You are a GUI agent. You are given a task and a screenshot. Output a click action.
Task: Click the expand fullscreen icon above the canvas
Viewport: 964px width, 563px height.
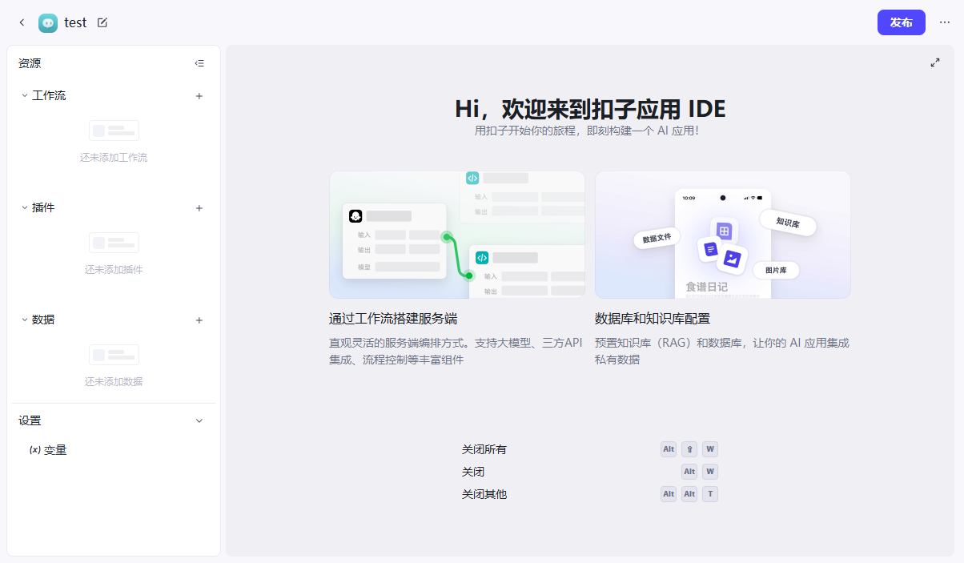pos(934,62)
